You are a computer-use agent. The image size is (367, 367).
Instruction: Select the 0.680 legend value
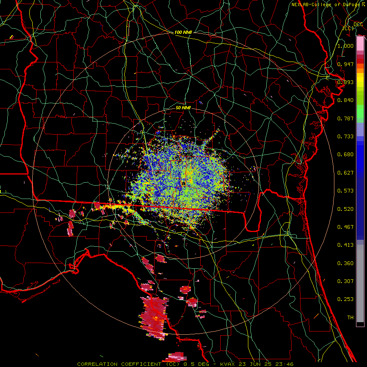(345, 155)
